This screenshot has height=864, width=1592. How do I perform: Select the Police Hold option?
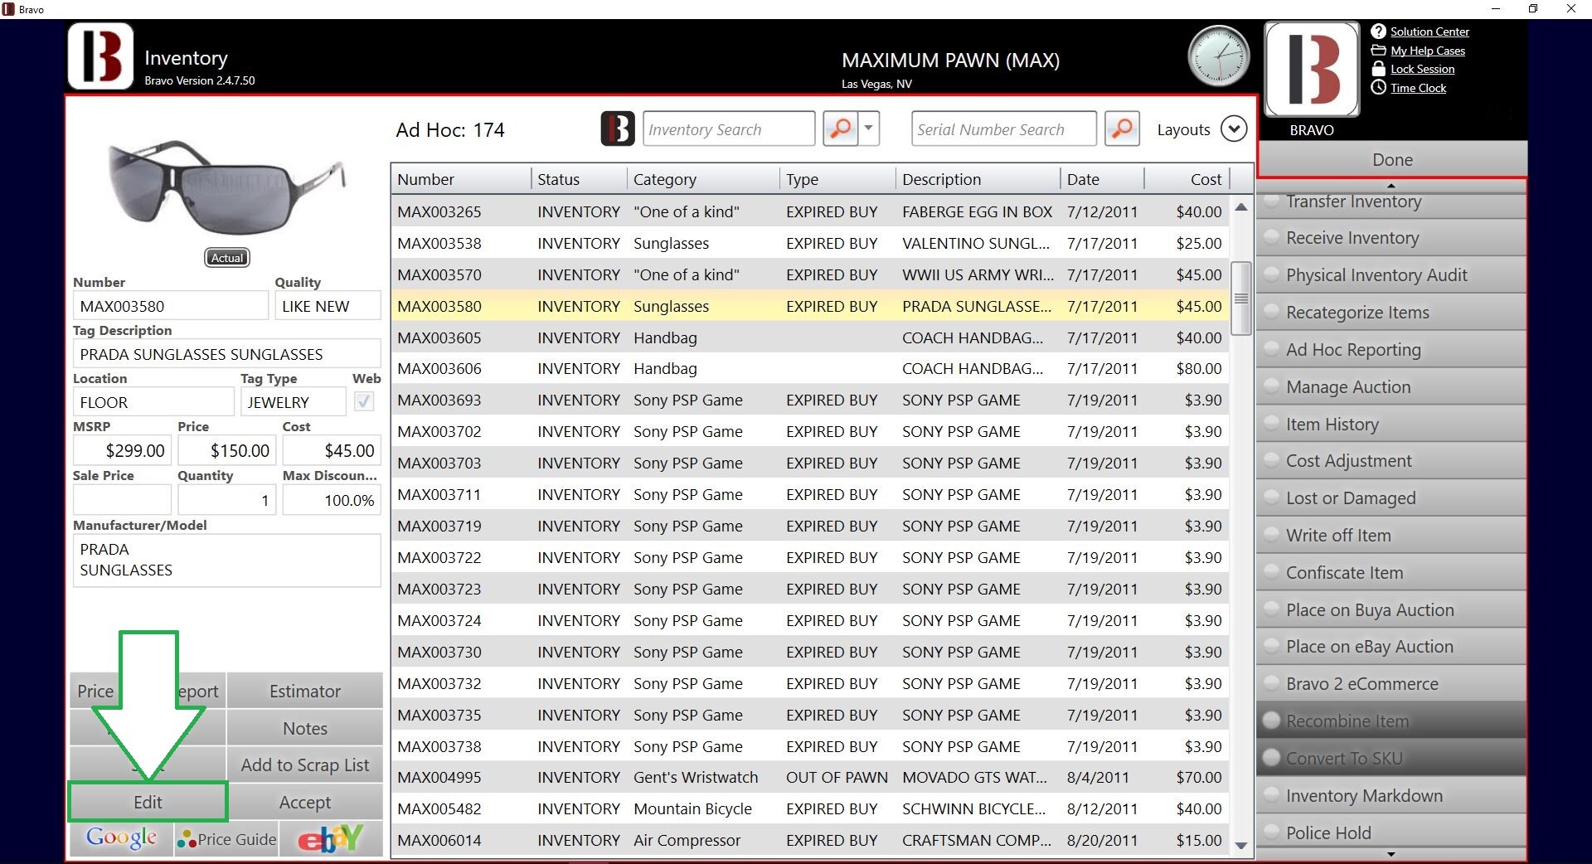pyautogui.click(x=1391, y=832)
